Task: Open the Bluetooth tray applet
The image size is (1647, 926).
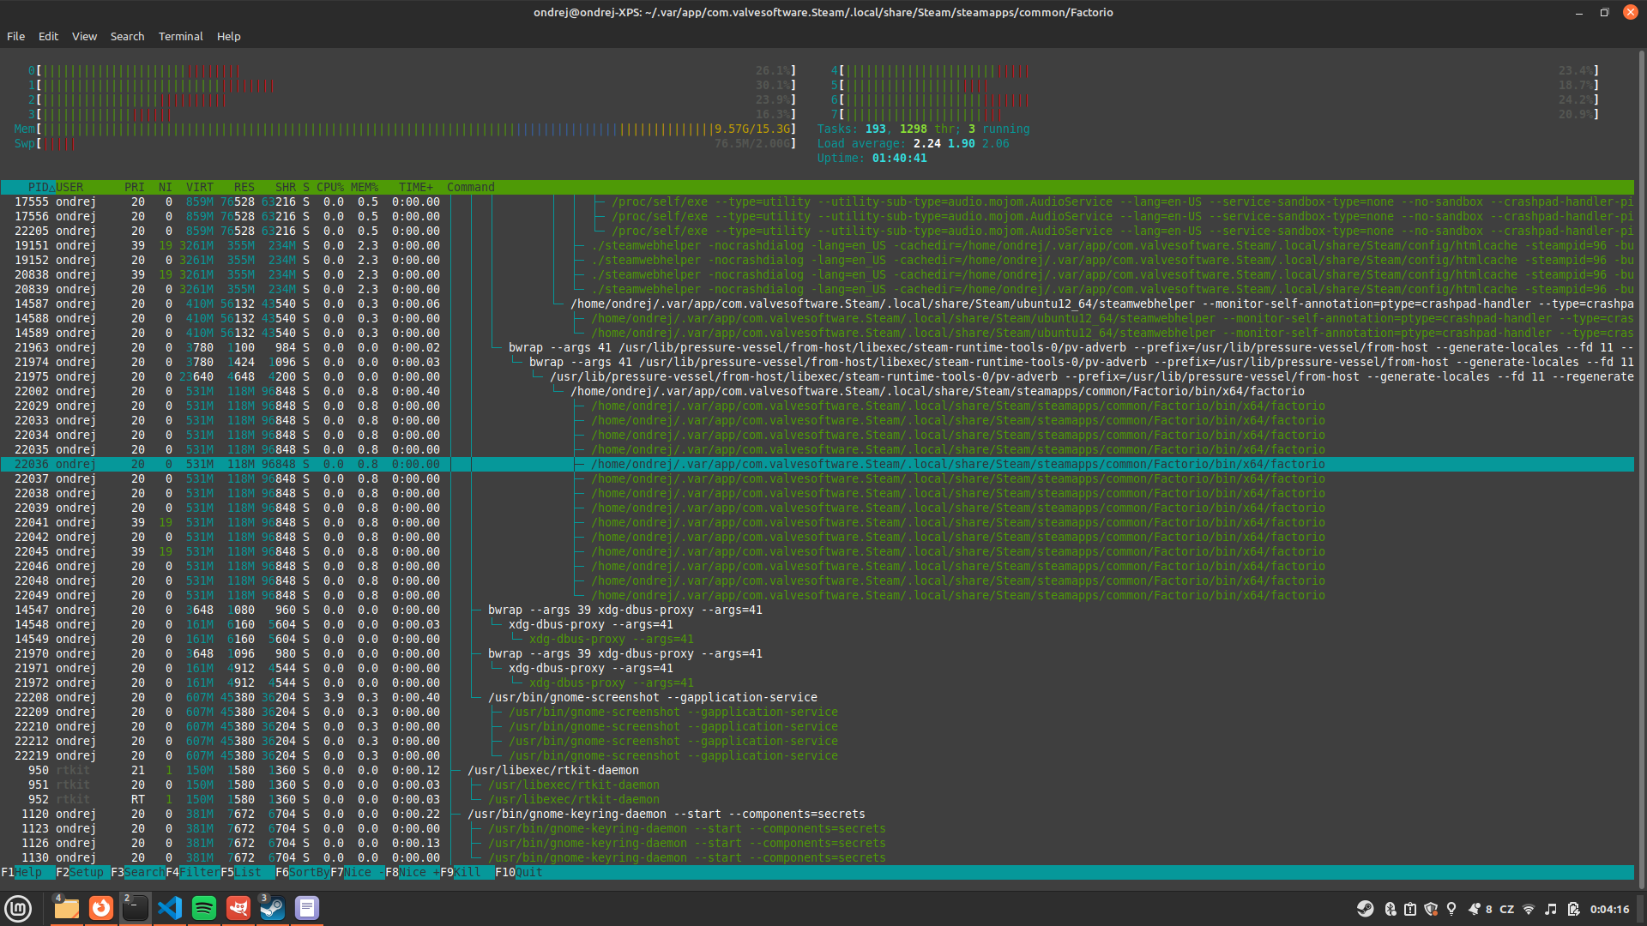Action: [1390, 909]
